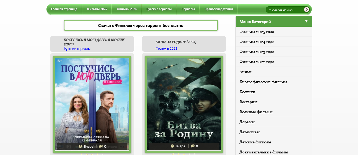Screen dimensions: 358x155
Task: Open Правообладателям in top navigation
Action: [219, 9]
